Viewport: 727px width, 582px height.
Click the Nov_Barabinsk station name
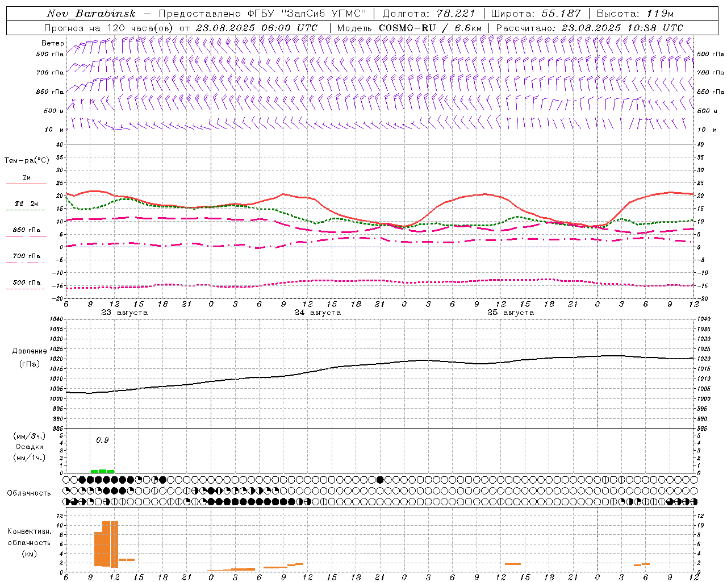click(91, 14)
